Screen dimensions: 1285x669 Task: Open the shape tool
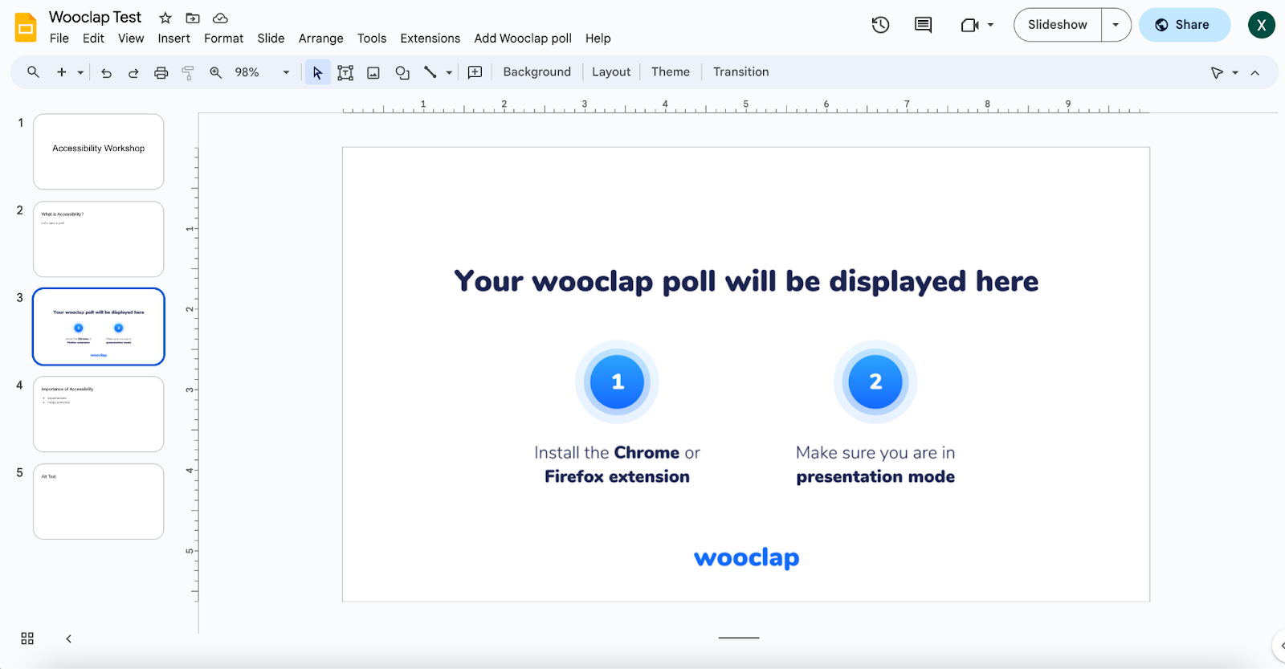(x=402, y=72)
